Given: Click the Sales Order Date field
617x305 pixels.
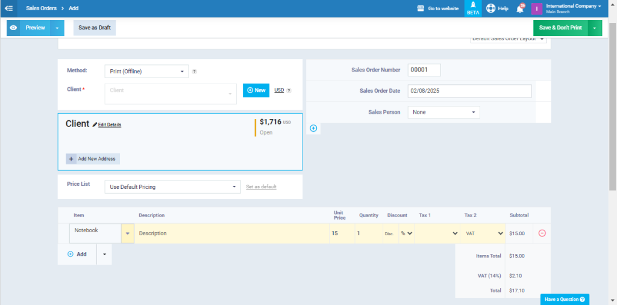Looking at the screenshot, I should pyautogui.click(x=469, y=91).
